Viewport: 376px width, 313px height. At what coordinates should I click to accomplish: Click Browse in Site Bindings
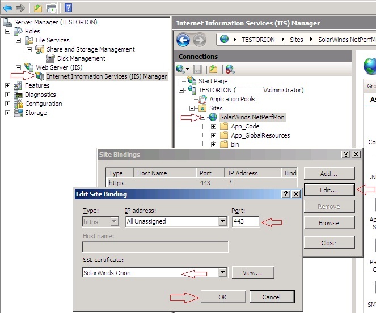[x=329, y=223]
